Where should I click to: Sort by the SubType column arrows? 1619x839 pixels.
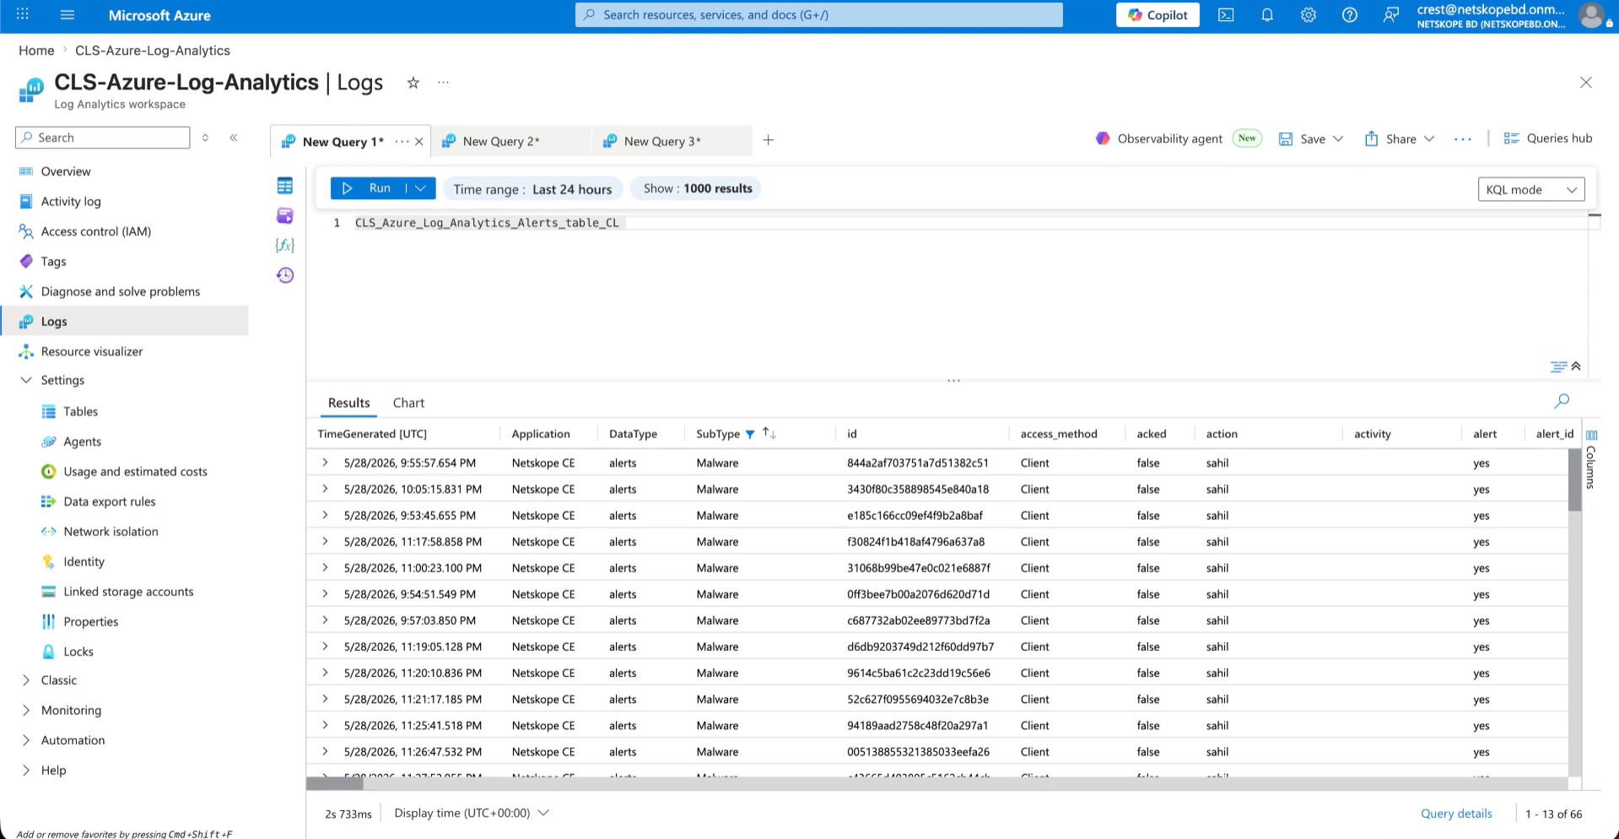[x=769, y=433]
